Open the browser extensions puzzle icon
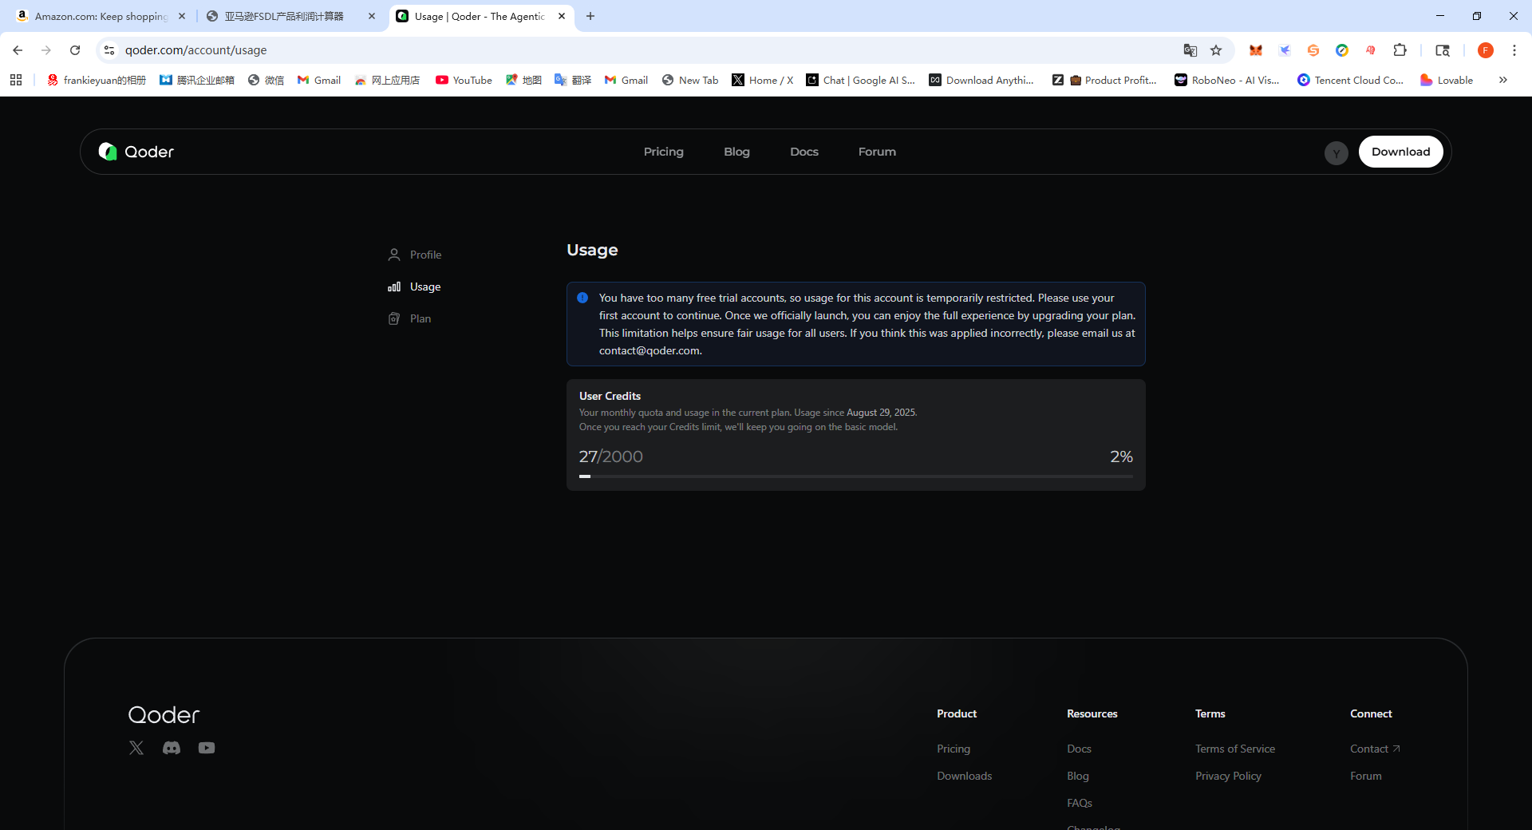 pos(1400,50)
